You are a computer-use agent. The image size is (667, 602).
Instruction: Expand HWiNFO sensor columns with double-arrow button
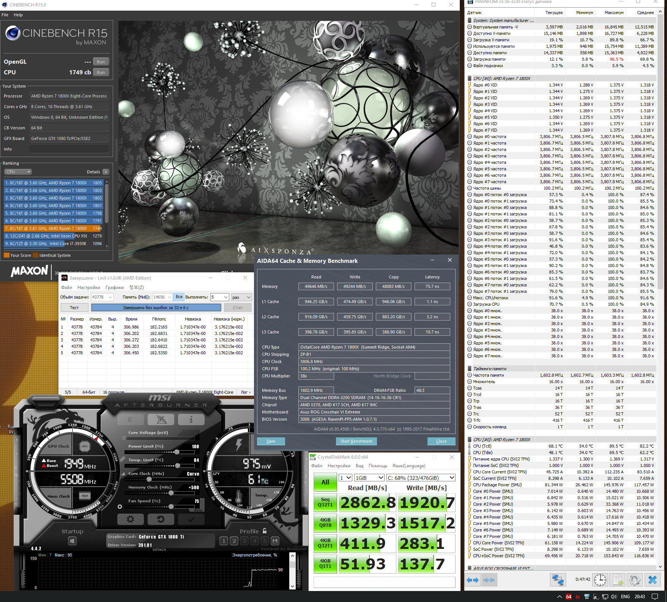point(473,580)
